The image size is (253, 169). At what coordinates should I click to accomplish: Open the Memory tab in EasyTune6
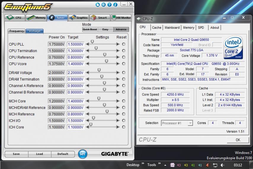tap(36, 17)
